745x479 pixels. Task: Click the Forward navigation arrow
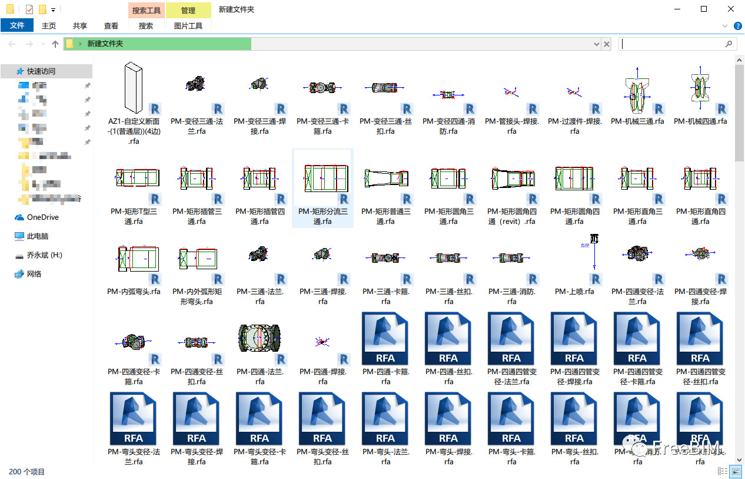(29, 44)
